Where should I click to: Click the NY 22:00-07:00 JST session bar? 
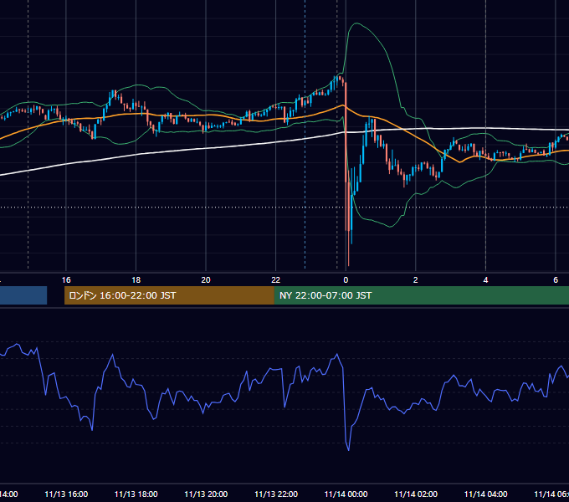421,295
